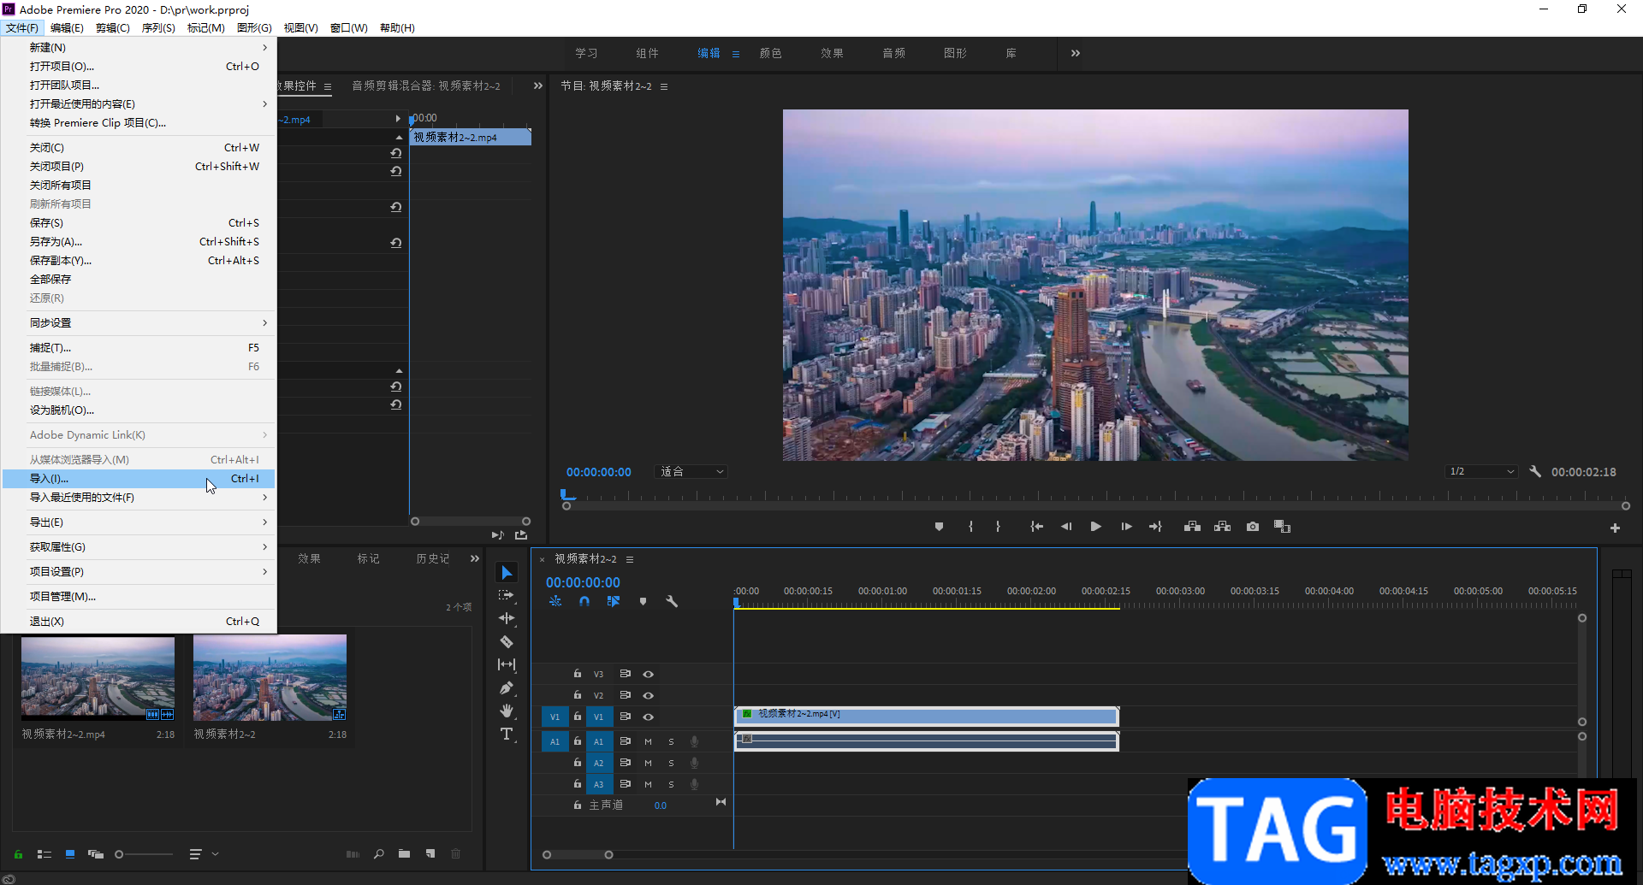Mute the A1 audio track

tap(648, 741)
